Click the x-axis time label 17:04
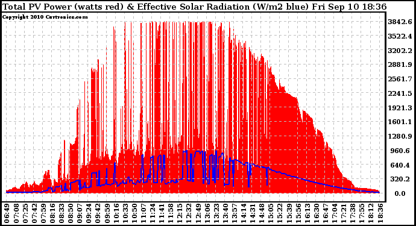The image size is (416, 226). pos(335,213)
